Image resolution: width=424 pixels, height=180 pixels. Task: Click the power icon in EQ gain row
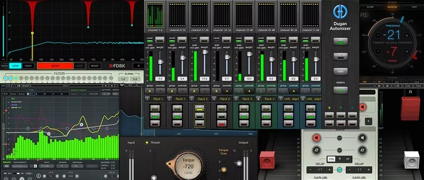[x=39, y=176]
